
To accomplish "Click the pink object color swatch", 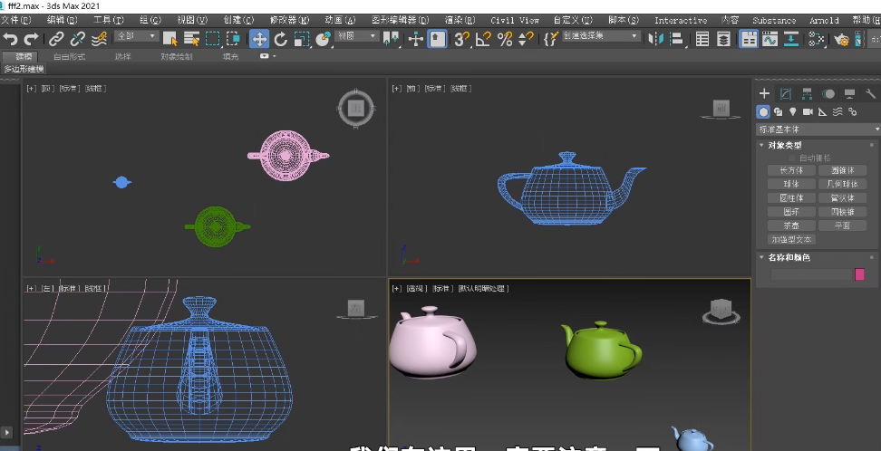I will pos(860,273).
